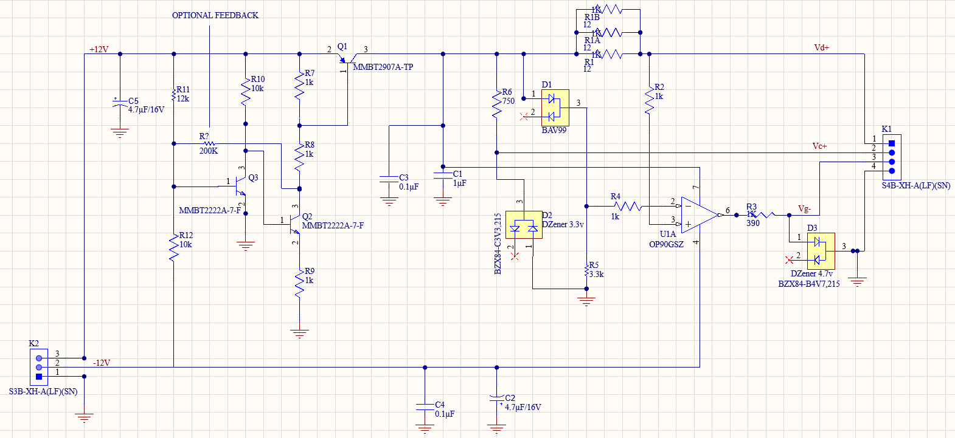
Task: Pick the D2 zener diode symbol
Action: [524, 225]
